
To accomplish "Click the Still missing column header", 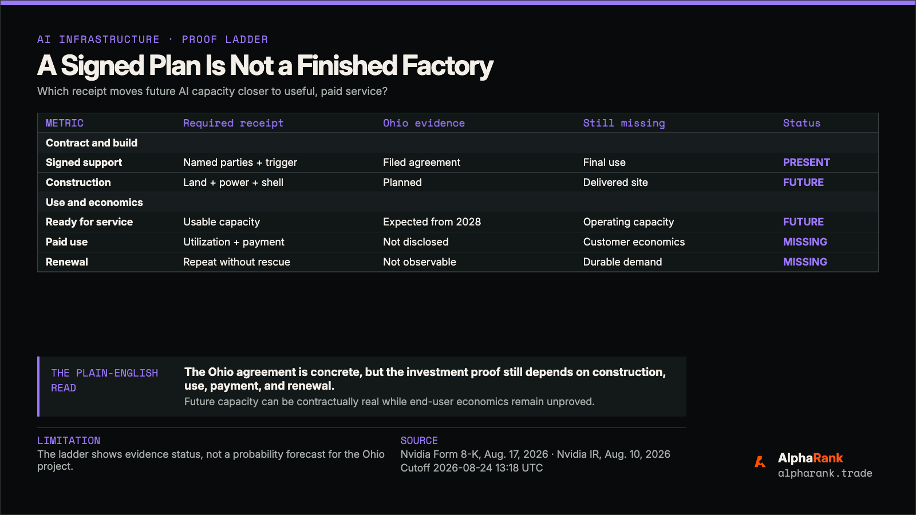I will pos(624,123).
